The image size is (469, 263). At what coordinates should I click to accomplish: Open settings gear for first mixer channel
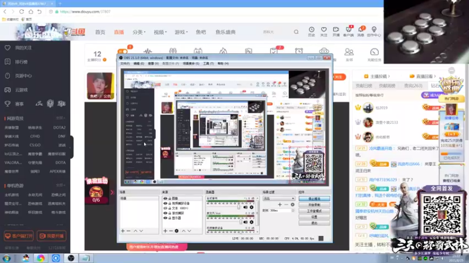point(252,207)
